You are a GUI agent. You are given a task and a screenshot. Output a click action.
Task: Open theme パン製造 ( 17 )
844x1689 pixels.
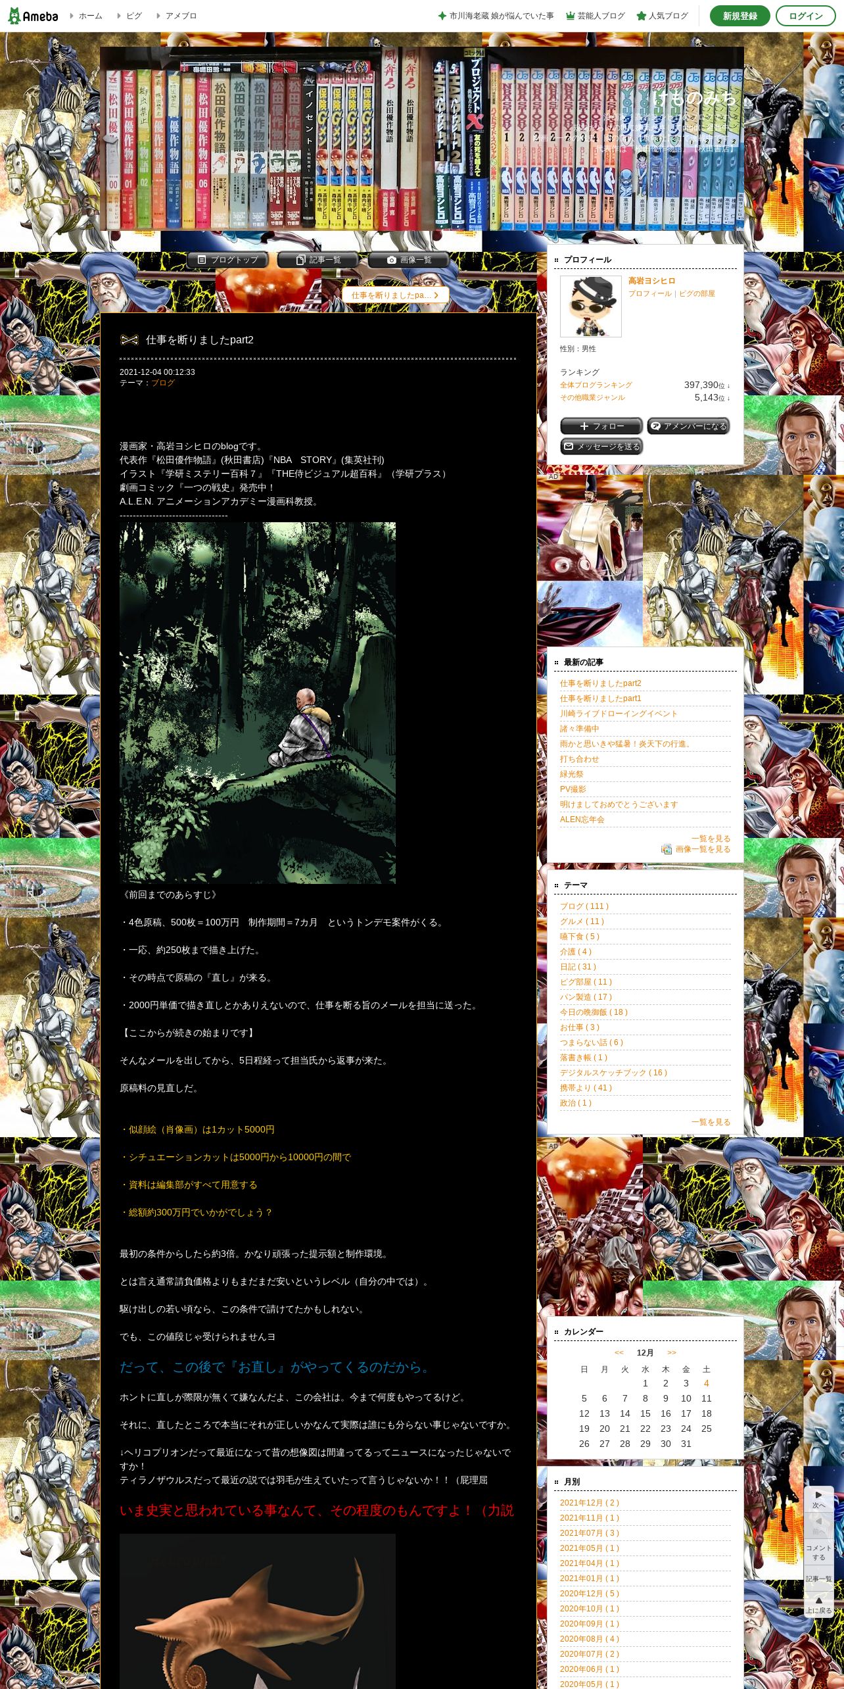586,997
